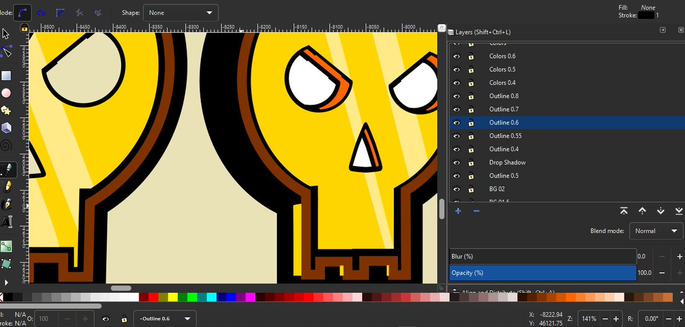The height and width of the screenshot is (327, 685).
Task: Select the Outline 0.5 layer
Action: (x=504, y=176)
